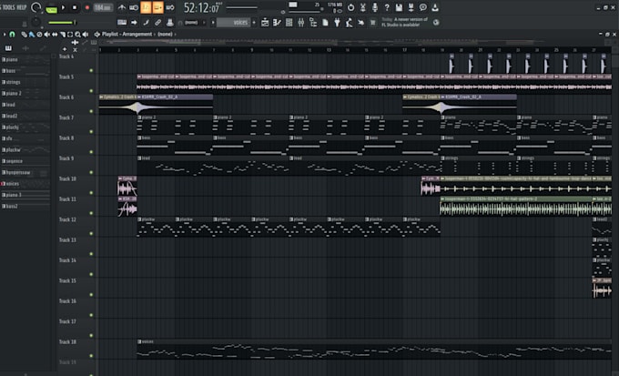Image resolution: width=619 pixels, height=376 pixels.
Task: Open the pattern selector showing voices
Action: 234,23
